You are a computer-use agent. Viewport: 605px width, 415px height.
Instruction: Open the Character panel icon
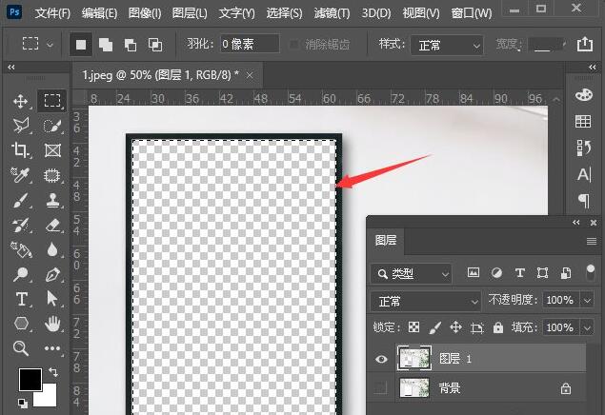click(x=584, y=174)
